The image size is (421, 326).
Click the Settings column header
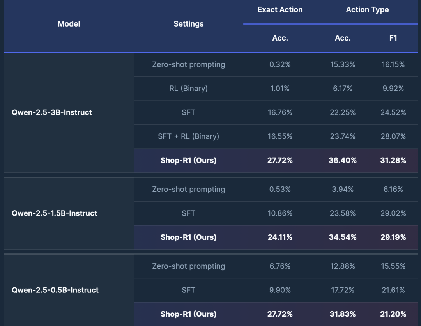tap(189, 24)
